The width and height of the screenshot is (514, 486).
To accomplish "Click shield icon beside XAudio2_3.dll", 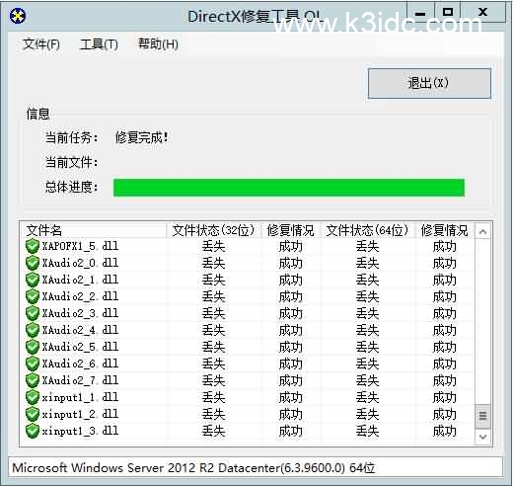I will pyautogui.click(x=33, y=313).
